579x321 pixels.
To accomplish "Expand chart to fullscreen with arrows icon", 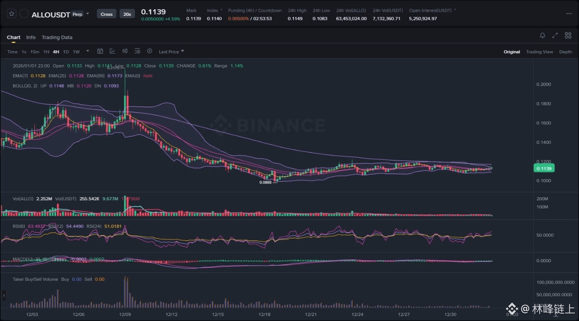I will pyautogui.click(x=555, y=35).
